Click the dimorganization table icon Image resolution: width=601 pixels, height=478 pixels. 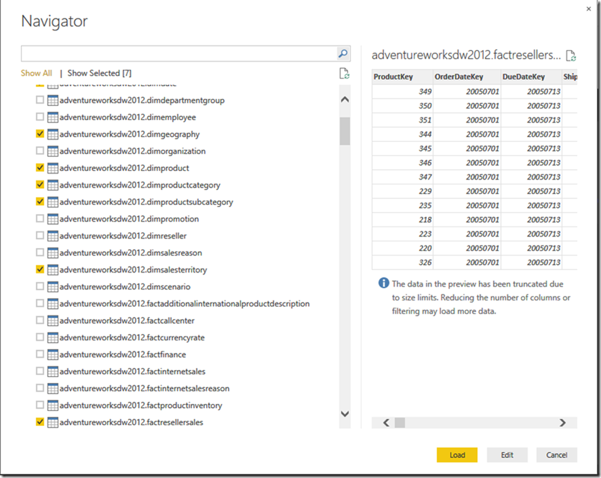point(52,151)
